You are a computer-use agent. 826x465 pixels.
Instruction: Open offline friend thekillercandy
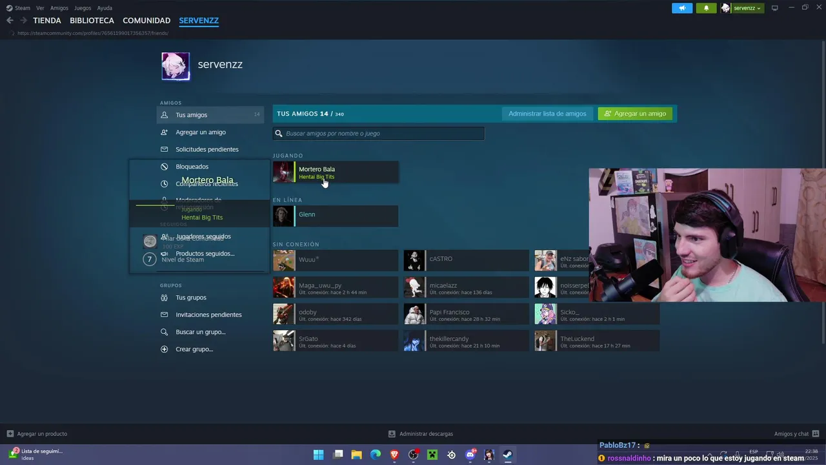466,341
